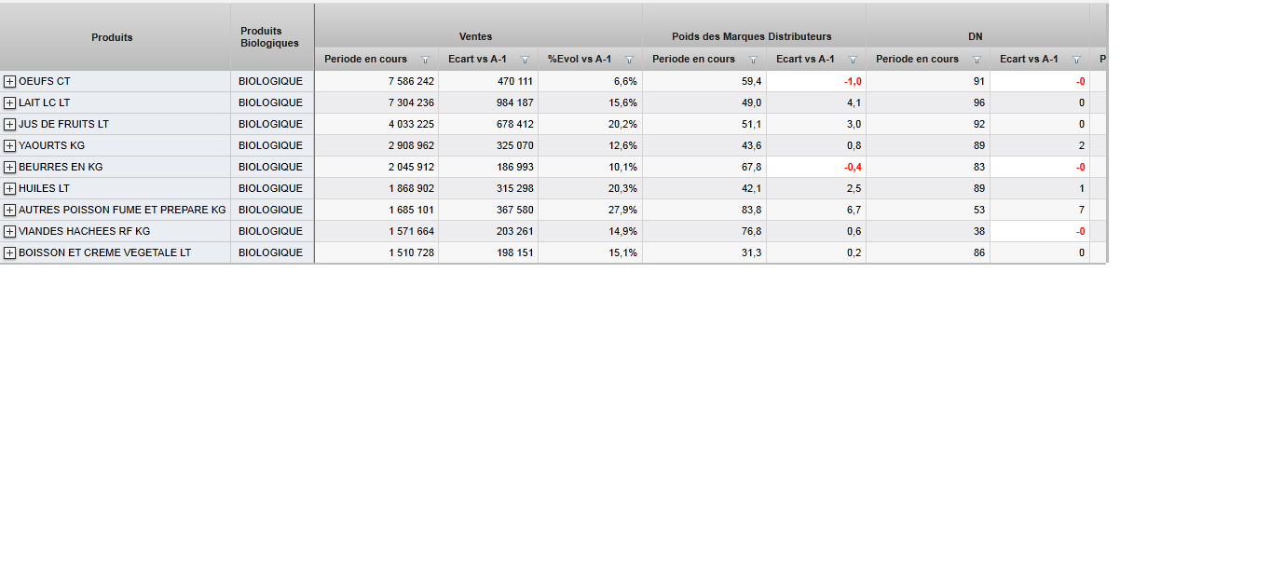Click the Ecart value 678 412
The height and width of the screenshot is (586, 1284).
point(515,125)
